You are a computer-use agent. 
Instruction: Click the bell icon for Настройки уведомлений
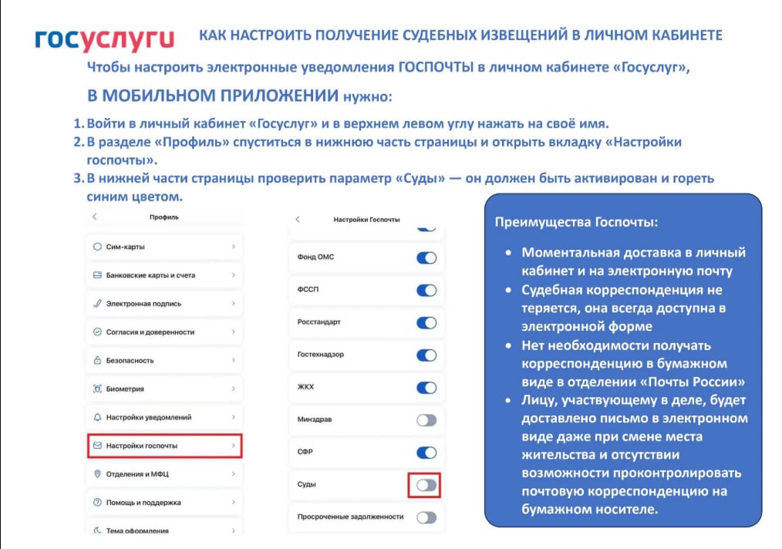point(98,417)
